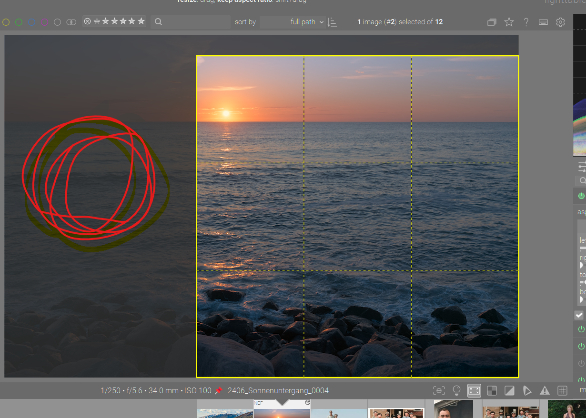Click the color assessment lightbulb icon
This screenshot has height=418, width=586.
click(x=456, y=391)
